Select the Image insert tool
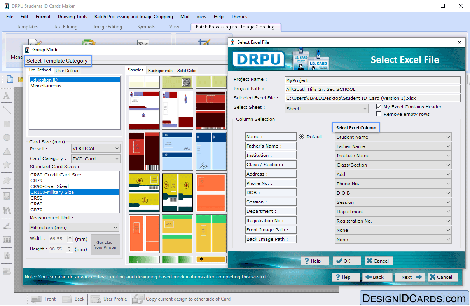Screen dimensions: 470x306 click(x=7, y=196)
